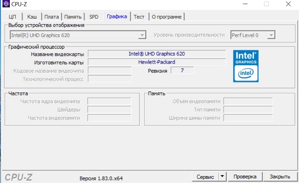Click the Кодовое название видеочипа field
Viewport: 299px width, 183px height.
coord(110,70)
